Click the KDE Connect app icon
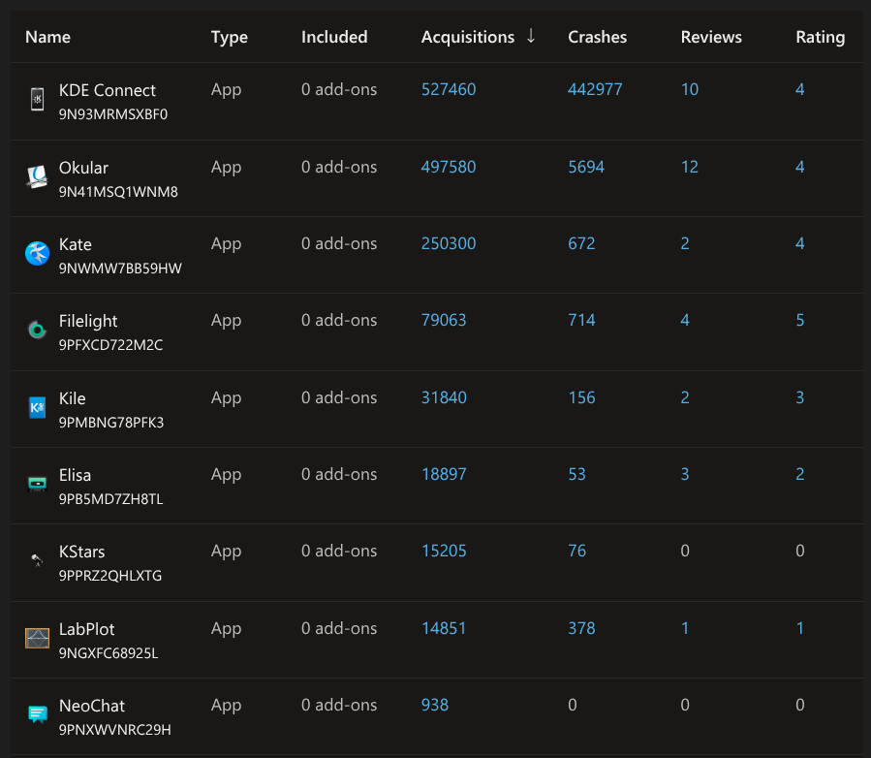The width and height of the screenshot is (871, 758). click(37, 100)
